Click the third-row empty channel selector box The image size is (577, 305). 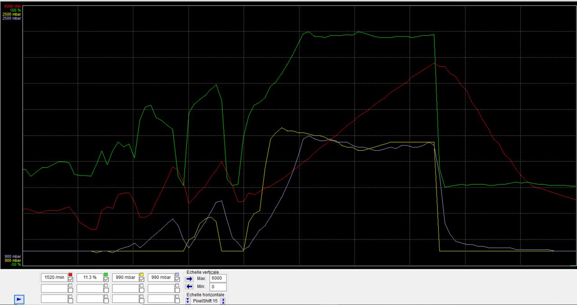[x=54, y=298]
